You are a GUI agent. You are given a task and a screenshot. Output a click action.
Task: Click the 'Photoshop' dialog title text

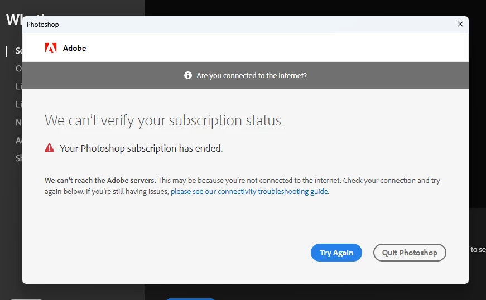pos(43,25)
